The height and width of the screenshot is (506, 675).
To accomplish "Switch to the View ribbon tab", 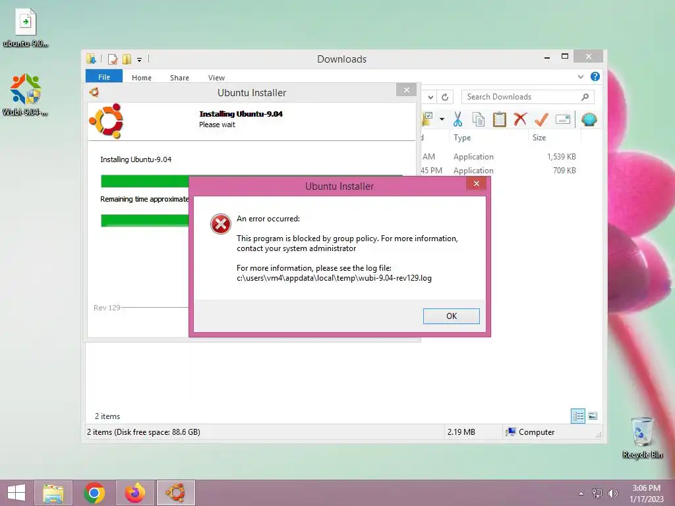I will (x=216, y=78).
